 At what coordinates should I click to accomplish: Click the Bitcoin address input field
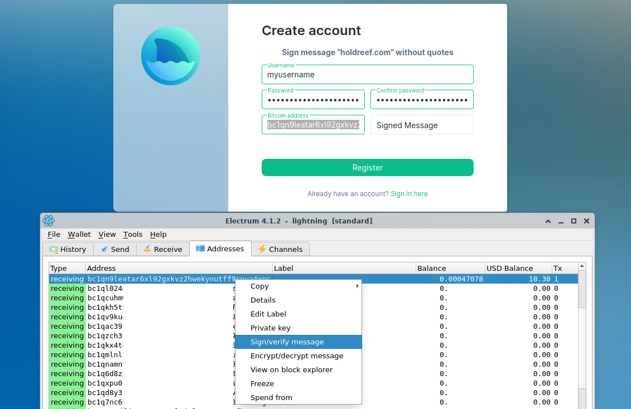pos(313,125)
